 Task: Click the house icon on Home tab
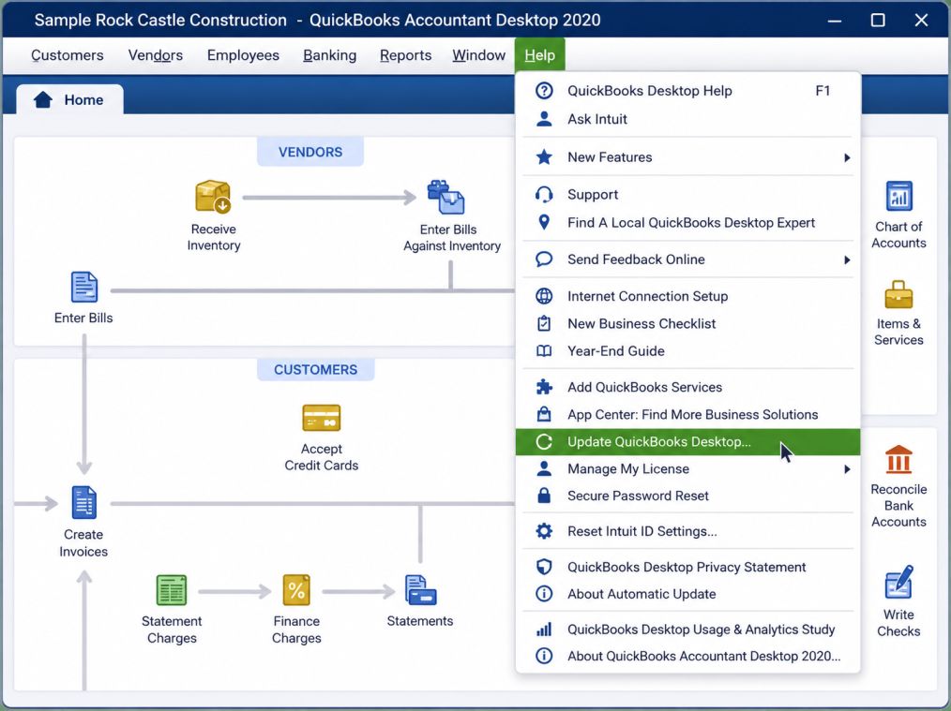[x=43, y=99]
